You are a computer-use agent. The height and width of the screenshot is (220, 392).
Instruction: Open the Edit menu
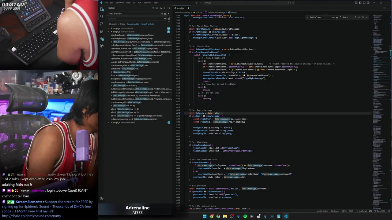pyautogui.click(x=112, y=3)
